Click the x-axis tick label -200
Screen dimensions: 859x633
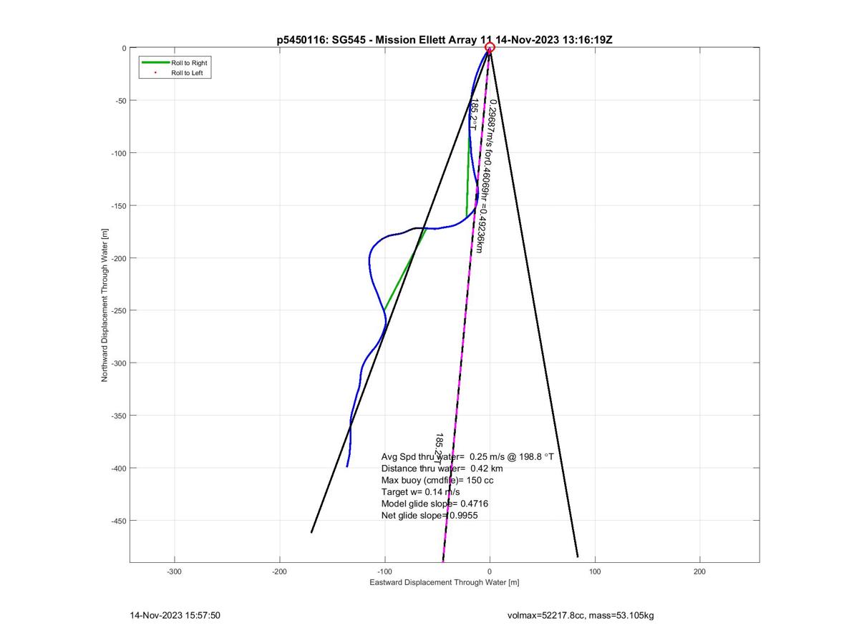point(280,571)
